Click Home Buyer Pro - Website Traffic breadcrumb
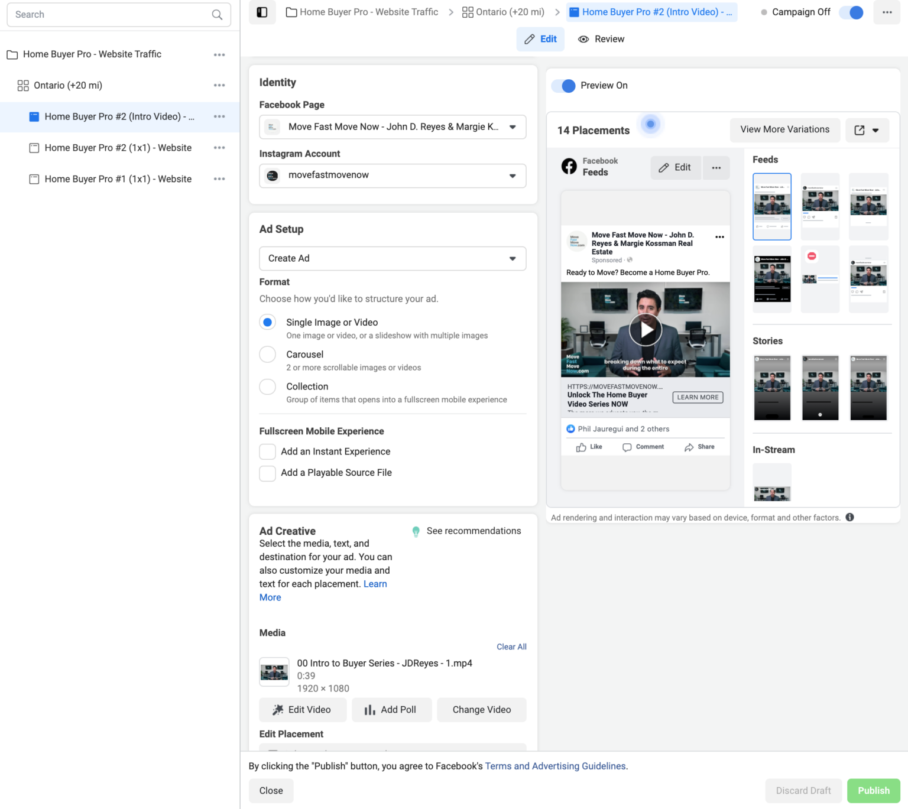Viewport: 908px width, 809px height. (x=369, y=12)
